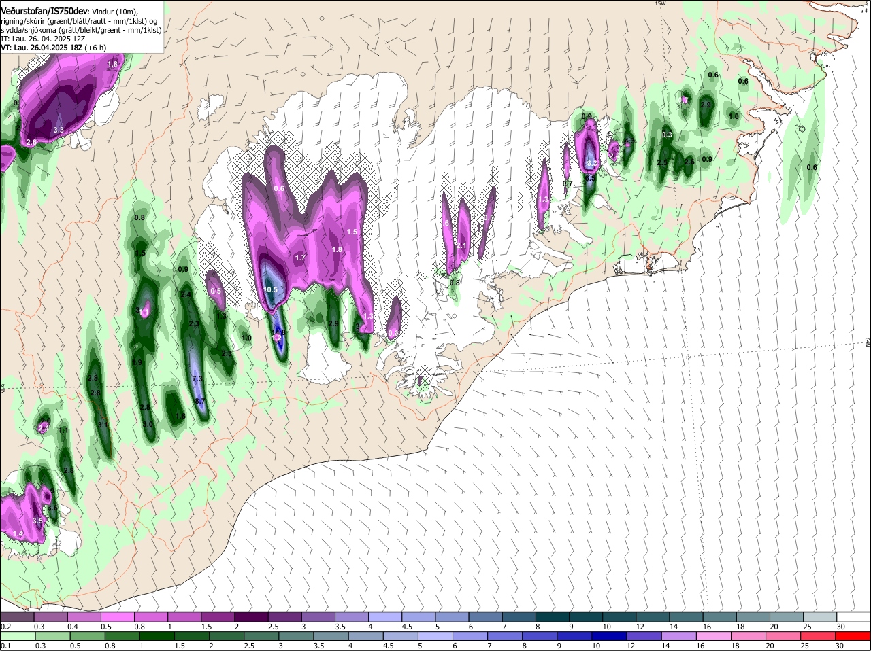
Task: Click the 2.5 rainfall value on the map
Action: coord(663,163)
